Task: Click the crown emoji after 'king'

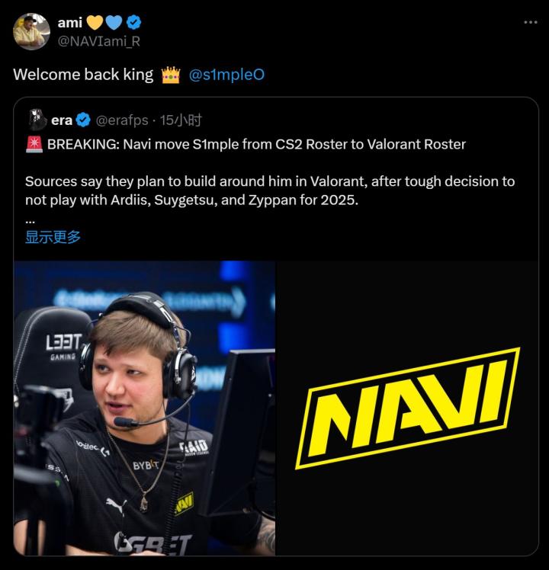Action: [171, 75]
